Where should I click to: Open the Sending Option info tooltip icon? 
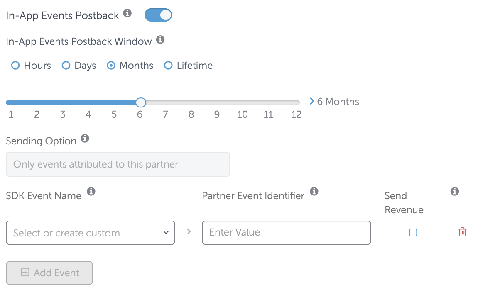85,138
